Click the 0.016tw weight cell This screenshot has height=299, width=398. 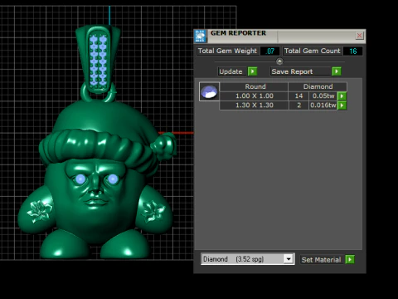tap(323, 105)
